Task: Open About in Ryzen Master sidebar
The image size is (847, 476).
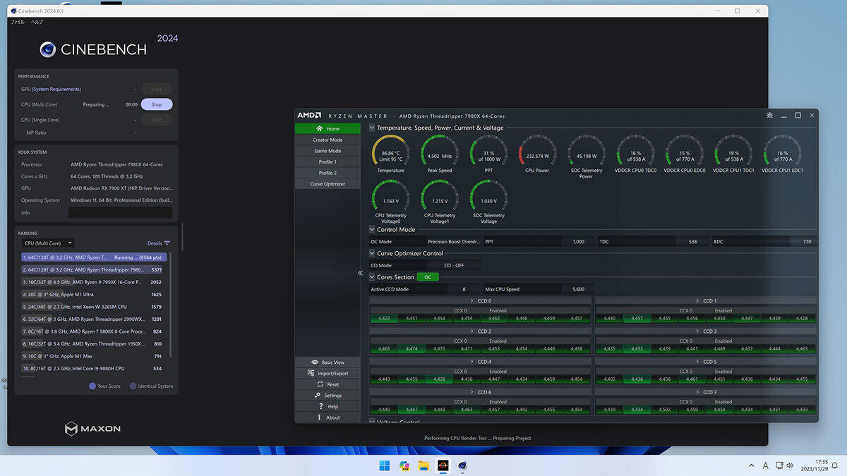Action: click(x=327, y=417)
